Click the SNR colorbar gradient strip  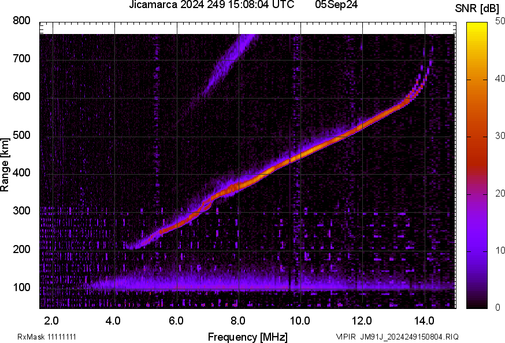(x=477, y=165)
